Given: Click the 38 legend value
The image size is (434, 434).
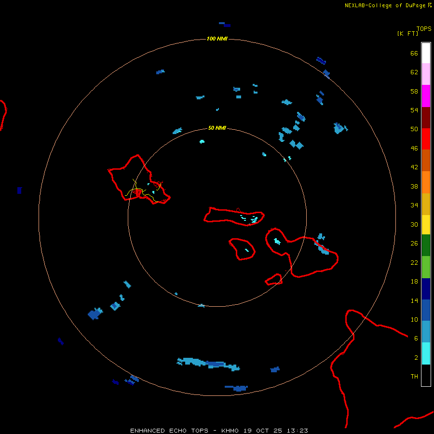Looking at the screenshot, I should tap(414, 187).
